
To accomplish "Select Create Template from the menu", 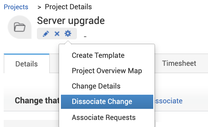I will click(98, 56).
